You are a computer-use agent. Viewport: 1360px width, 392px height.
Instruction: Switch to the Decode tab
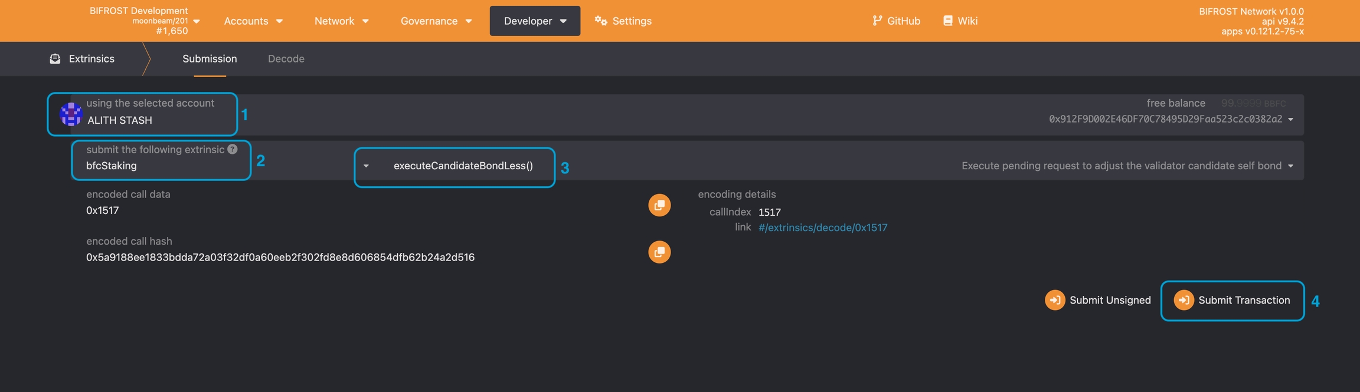[x=286, y=59]
